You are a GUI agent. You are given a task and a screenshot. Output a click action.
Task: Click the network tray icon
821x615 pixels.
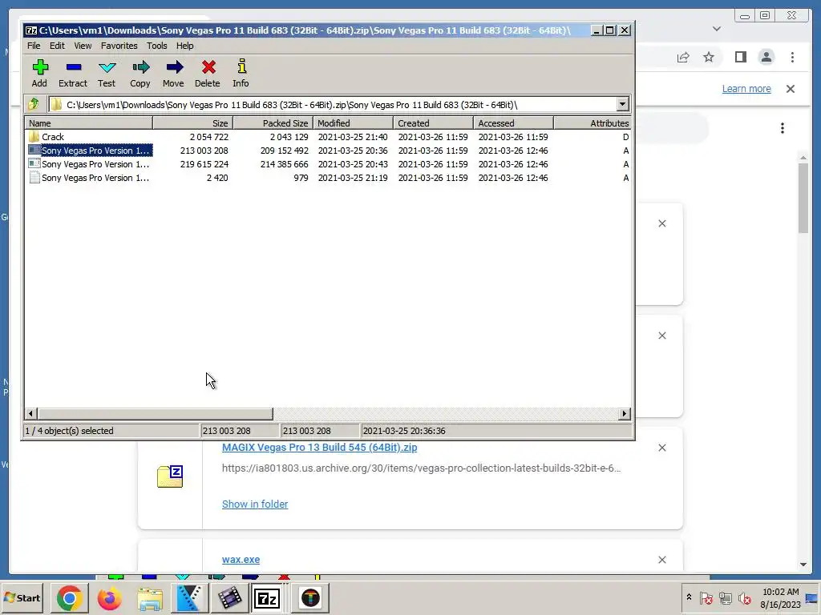(725, 597)
